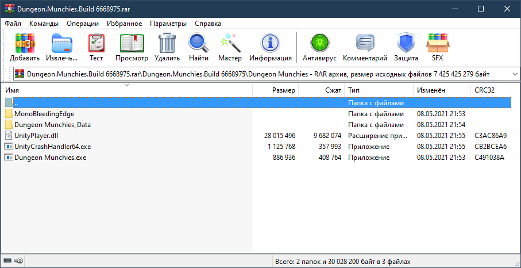Click the MonoBleedingEdge folder icon
This screenshot has height=268, width=521.
coord(9,114)
